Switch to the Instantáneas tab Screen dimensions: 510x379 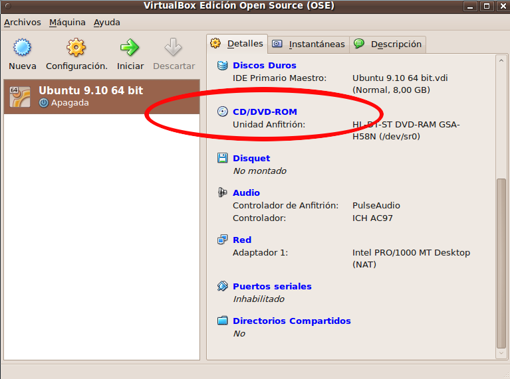pos(309,44)
